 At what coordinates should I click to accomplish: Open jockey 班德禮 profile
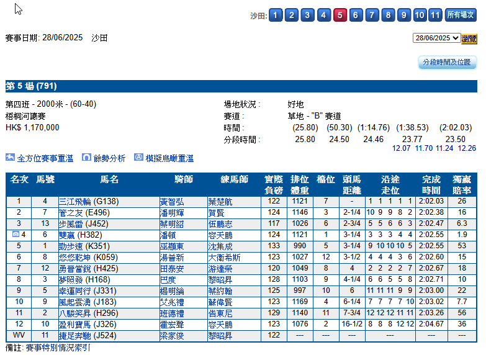pyautogui.click(x=172, y=313)
